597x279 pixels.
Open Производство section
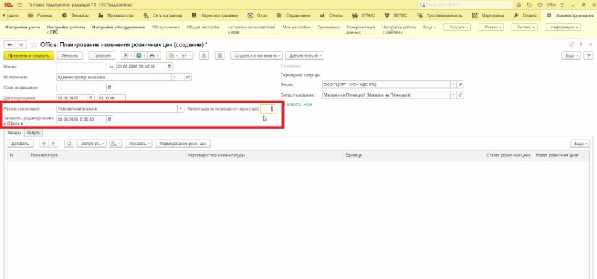(116, 16)
